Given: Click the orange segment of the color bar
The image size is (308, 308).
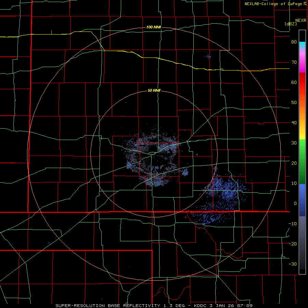Looking at the screenshot, I should (x=302, y=112).
